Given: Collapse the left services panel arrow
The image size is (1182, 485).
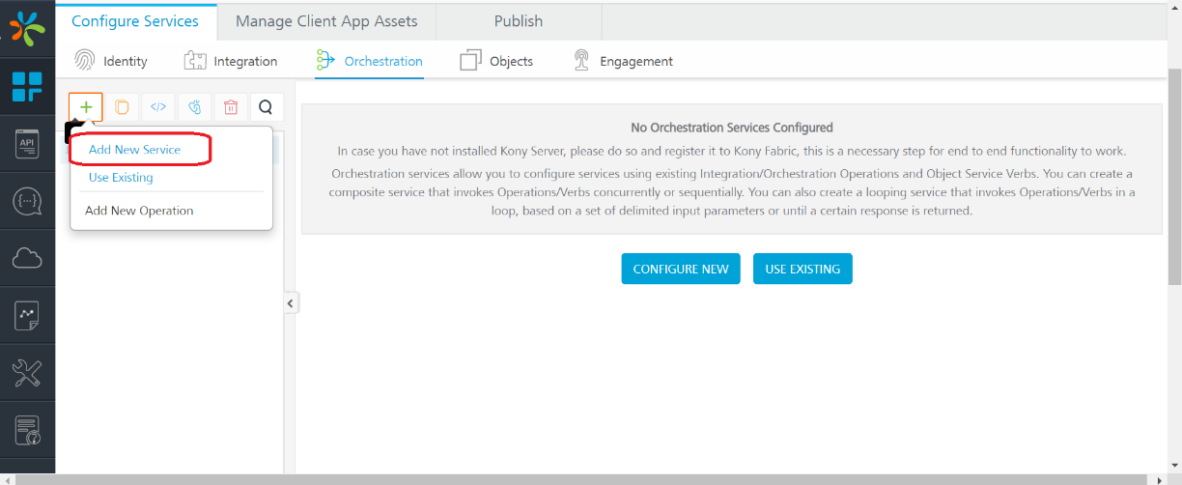Looking at the screenshot, I should pos(291,303).
